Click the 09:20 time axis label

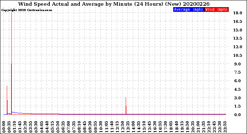[x=90, y=127]
